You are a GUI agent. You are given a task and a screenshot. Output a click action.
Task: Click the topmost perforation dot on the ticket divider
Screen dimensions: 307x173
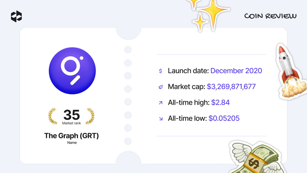click(128, 50)
